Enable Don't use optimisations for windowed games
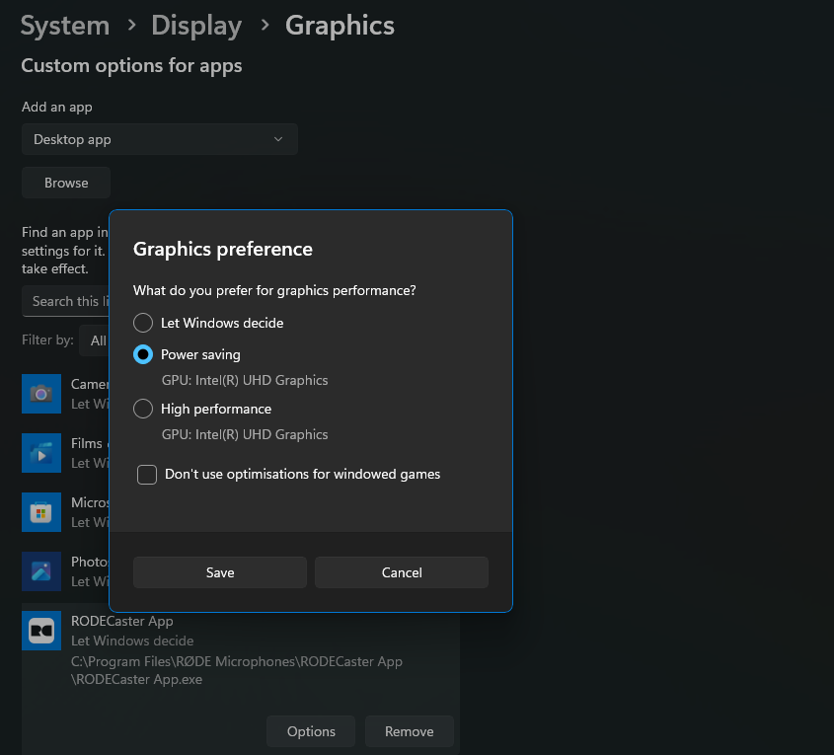The width and height of the screenshot is (834, 755). pyautogui.click(x=147, y=475)
